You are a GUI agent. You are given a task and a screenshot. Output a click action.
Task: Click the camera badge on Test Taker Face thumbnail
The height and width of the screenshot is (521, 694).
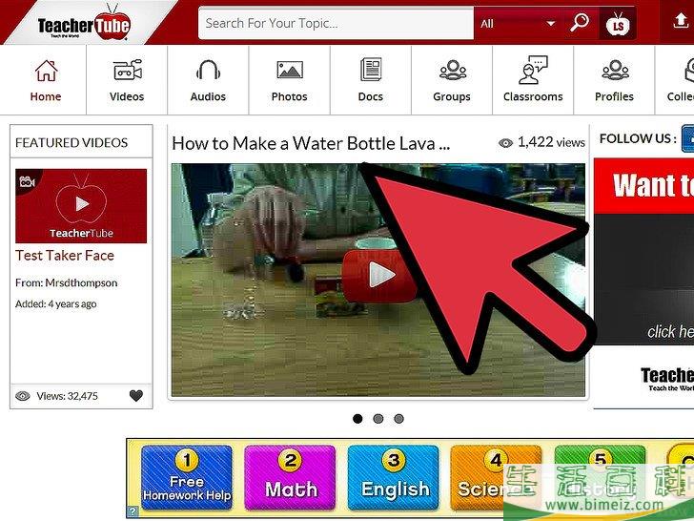tap(27, 180)
